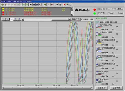Click the alarm list up arrow button
The width and height of the screenshot is (125, 91).
(72, 8)
